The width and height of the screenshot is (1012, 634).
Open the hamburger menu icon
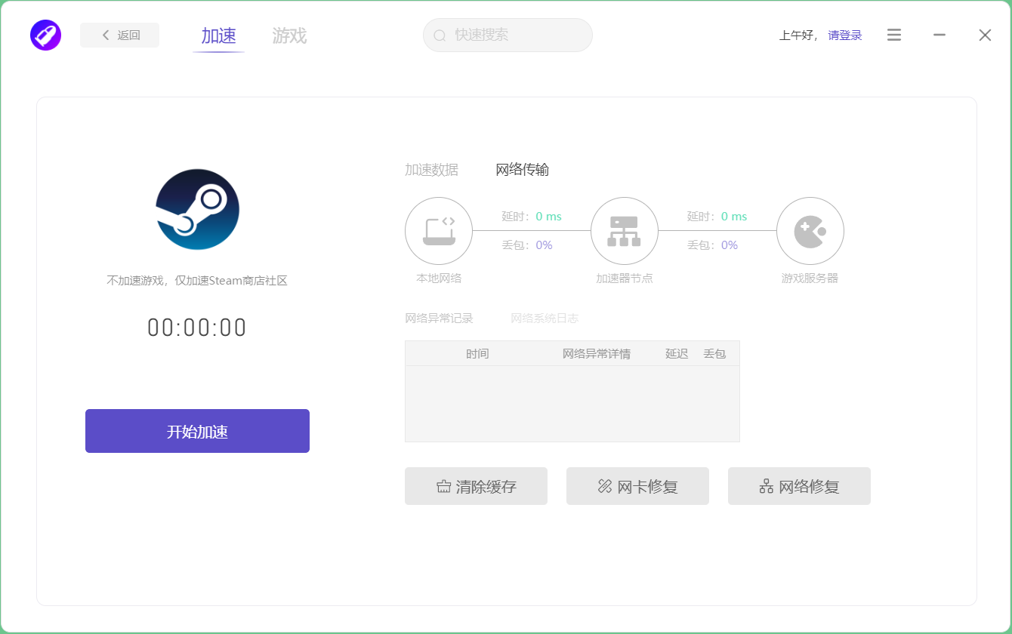[894, 35]
